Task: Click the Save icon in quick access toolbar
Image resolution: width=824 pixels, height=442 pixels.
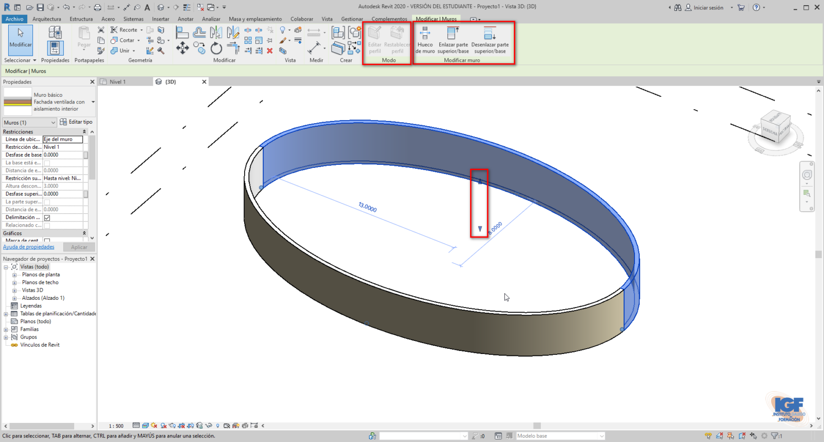Action: pyautogui.click(x=40, y=7)
